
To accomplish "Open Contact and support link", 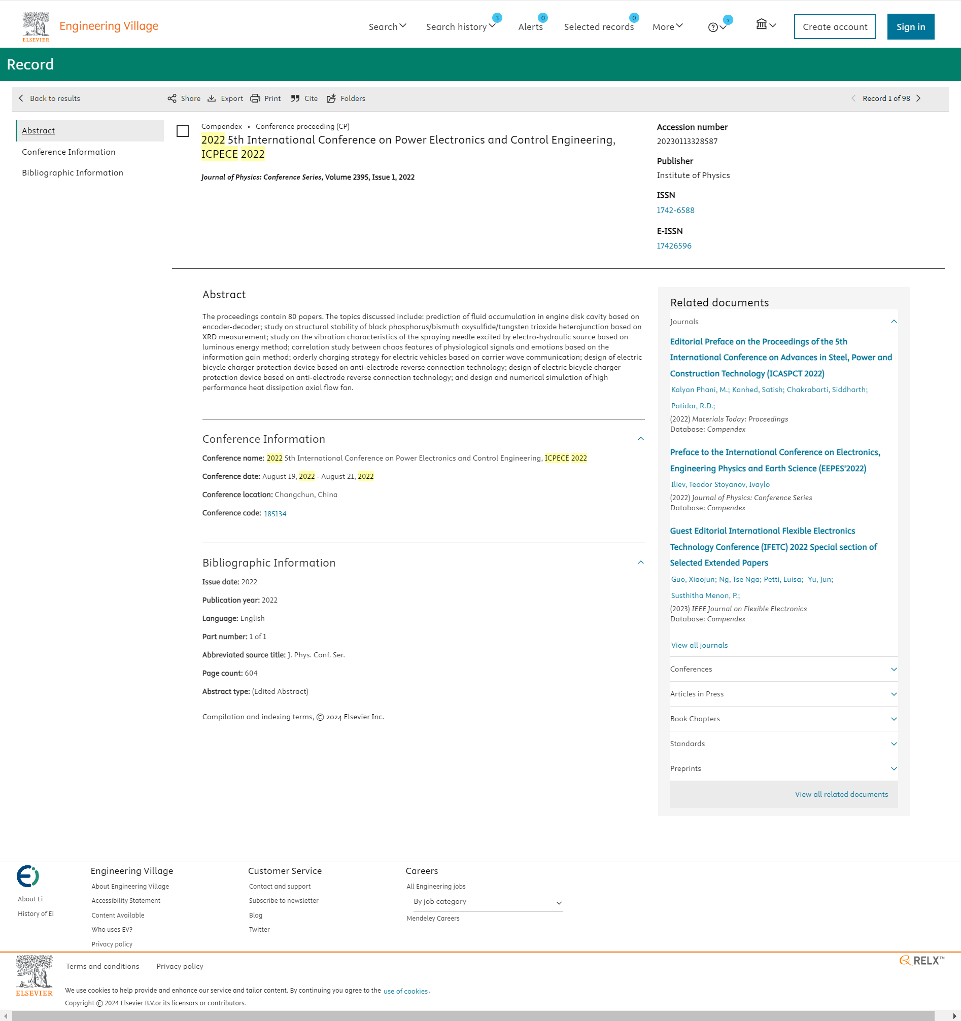I will 280,887.
